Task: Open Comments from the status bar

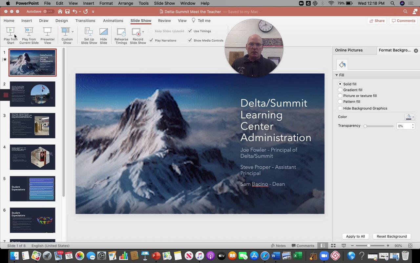Action: (303, 246)
